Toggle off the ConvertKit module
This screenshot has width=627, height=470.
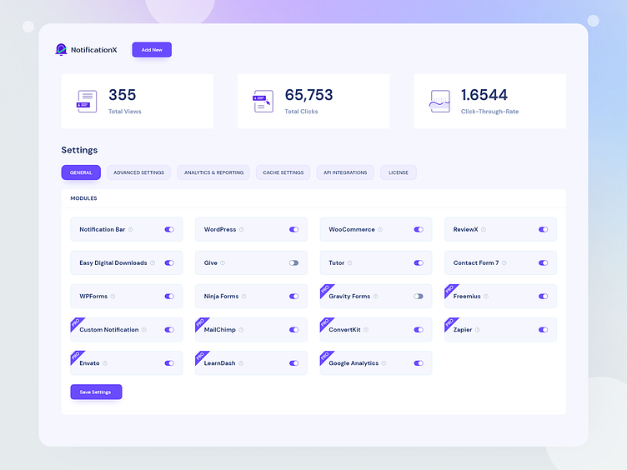coord(419,330)
